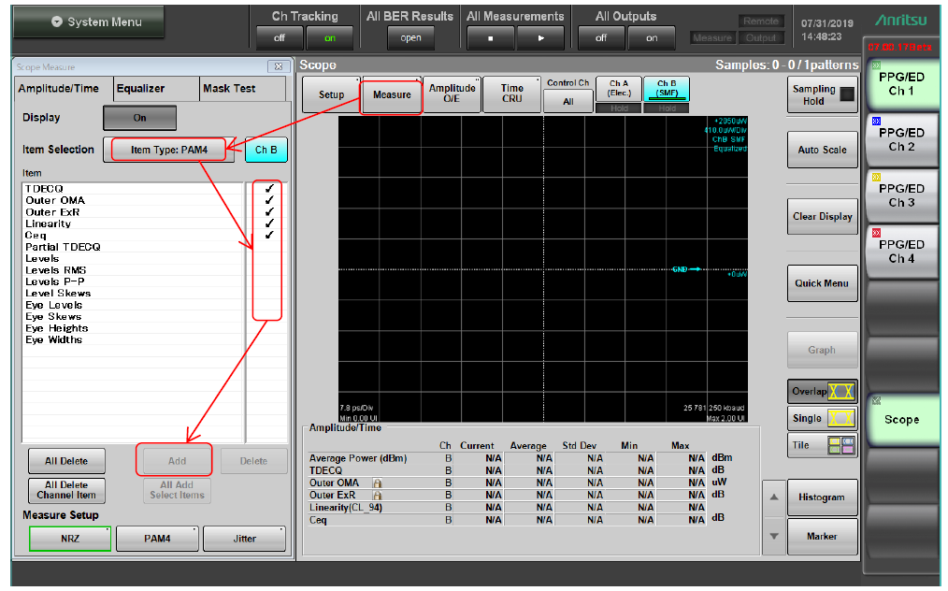Click the All Measurements stop square button
This screenshot has width=948, height=591.
pos(490,38)
